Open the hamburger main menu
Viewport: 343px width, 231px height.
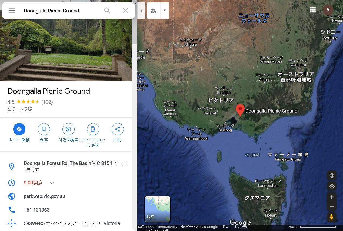(11, 11)
